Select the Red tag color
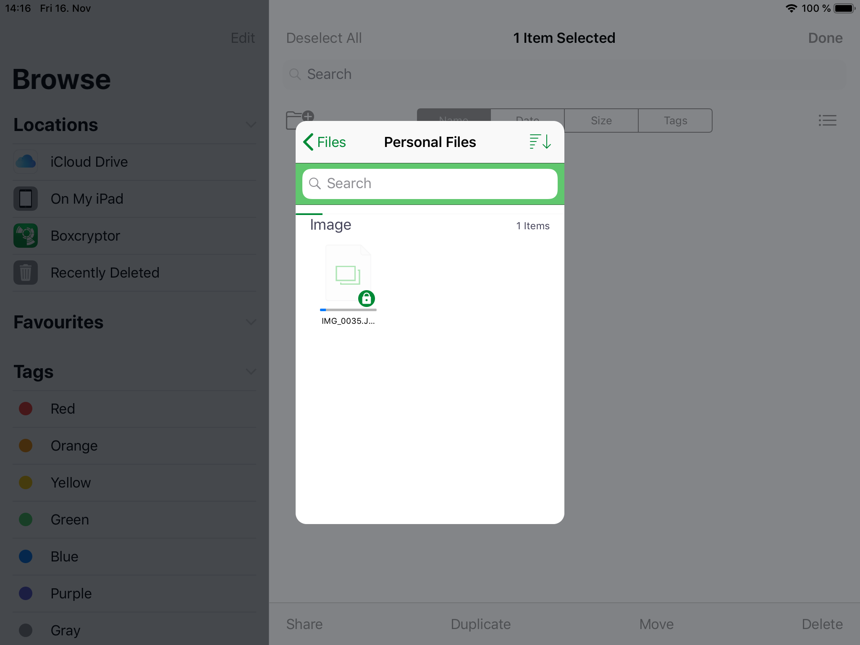The image size is (860, 645). point(63,409)
